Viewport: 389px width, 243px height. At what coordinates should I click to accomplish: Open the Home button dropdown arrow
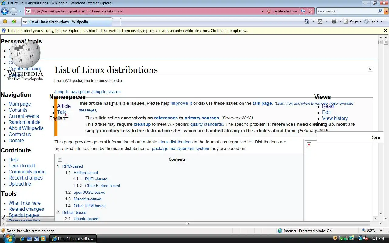coord(313,21)
